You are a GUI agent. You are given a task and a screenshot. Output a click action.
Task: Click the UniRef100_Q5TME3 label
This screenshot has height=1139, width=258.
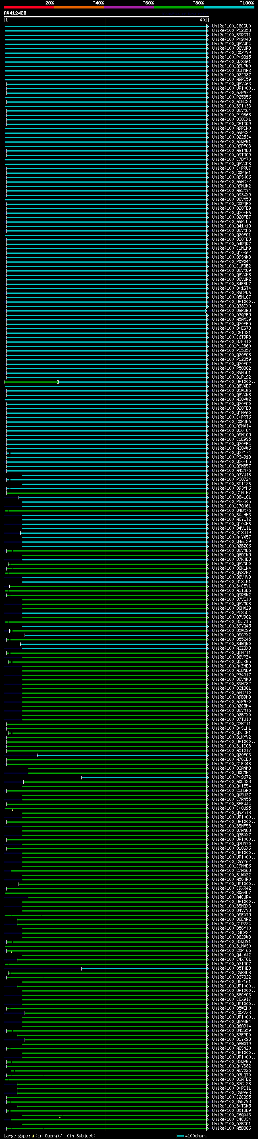click(x=231, y=968)
